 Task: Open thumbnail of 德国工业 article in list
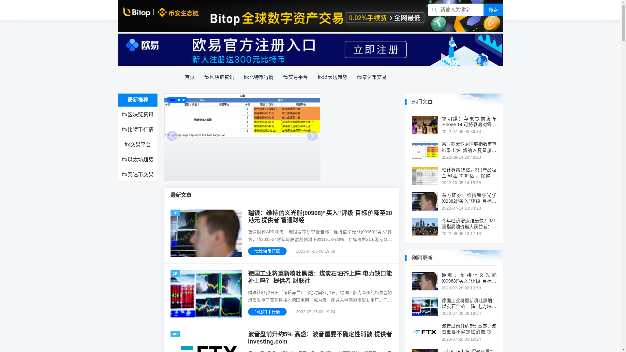click(x=206, y=294)
